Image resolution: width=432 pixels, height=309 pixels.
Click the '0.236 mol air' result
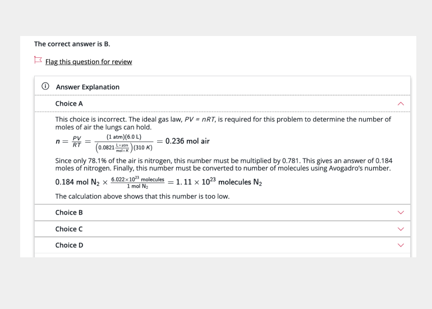click(187, 142)
